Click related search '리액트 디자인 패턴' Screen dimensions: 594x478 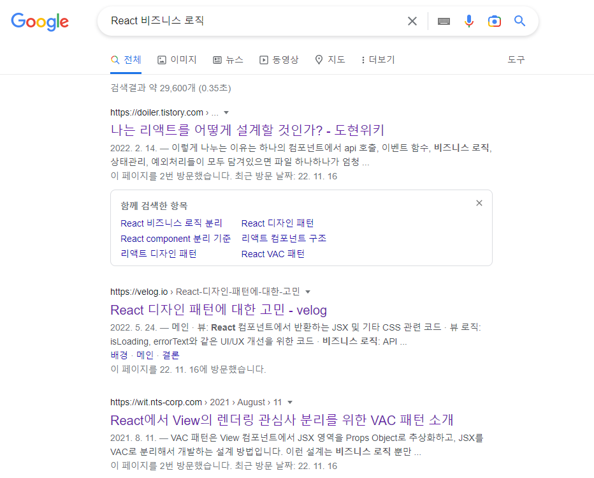[x=158, y=254]
